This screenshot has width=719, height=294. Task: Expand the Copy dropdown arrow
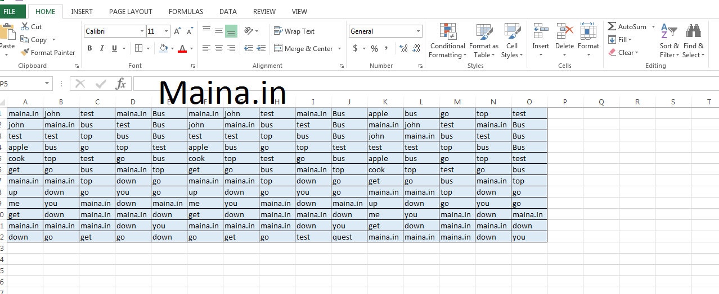(x=54, y=40)
